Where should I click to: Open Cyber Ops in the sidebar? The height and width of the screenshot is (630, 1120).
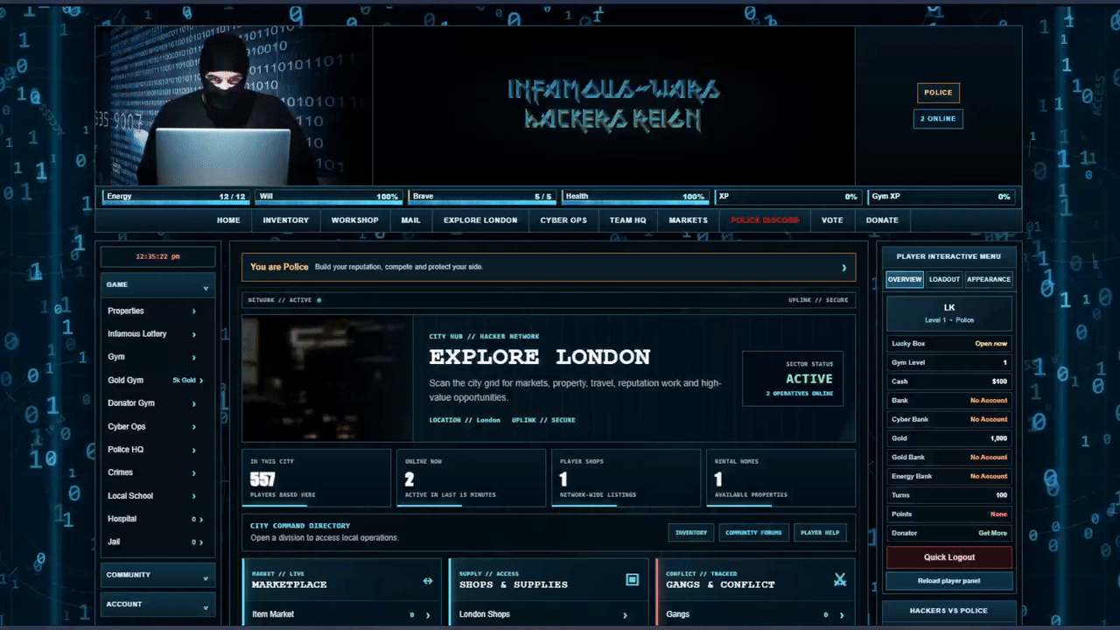157,426
